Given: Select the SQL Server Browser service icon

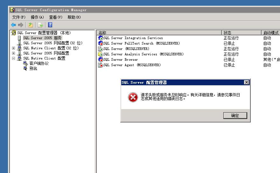Looking at the screenshot, I should coord(101,60).
